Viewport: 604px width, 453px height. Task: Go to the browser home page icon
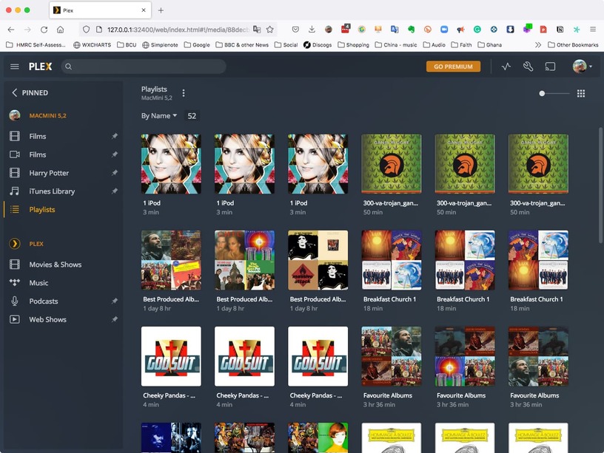61,30
